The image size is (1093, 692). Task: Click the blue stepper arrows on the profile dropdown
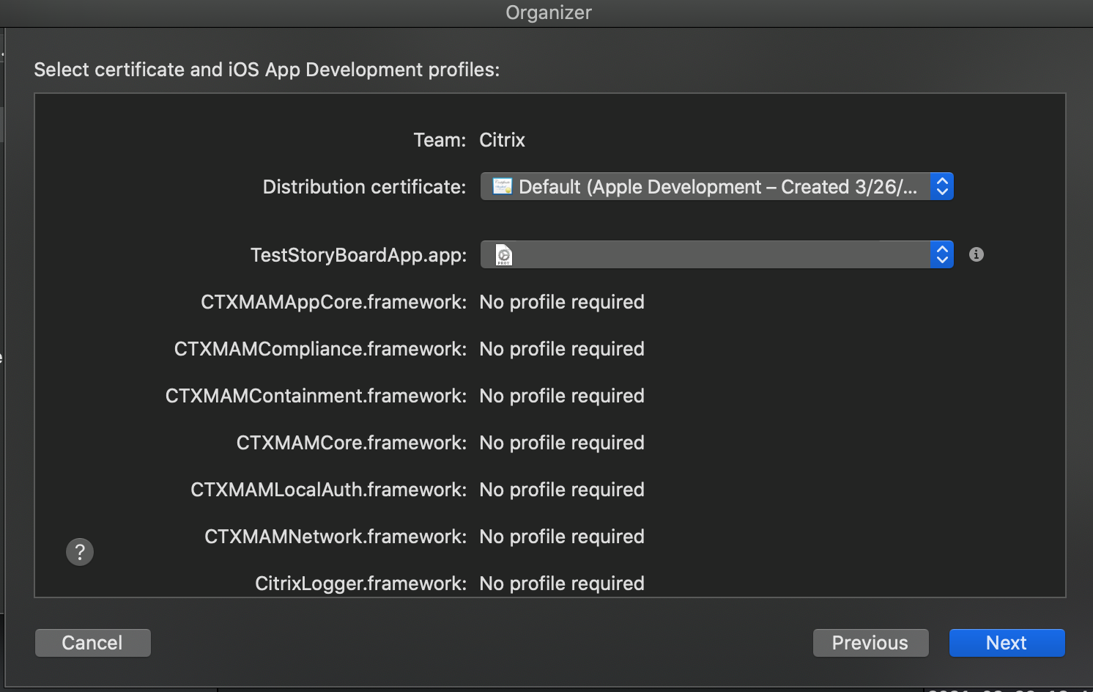[942, 255]
